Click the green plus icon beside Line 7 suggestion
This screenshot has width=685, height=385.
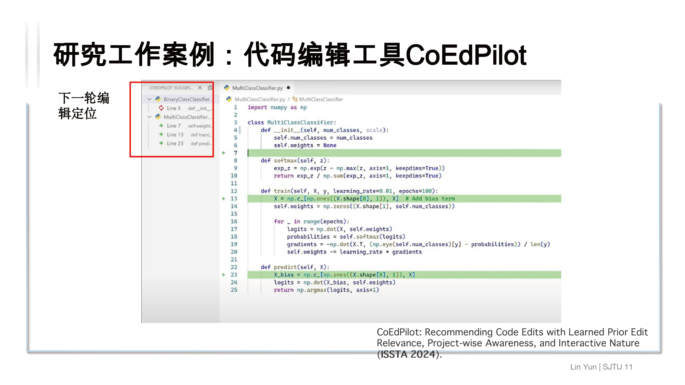pyautogui.click(x=161, y=126)
